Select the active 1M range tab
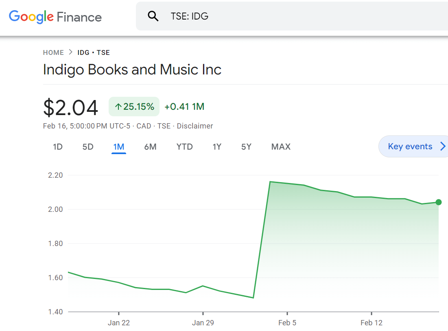This screenshot has height=331, width=448. click(119, 147)
